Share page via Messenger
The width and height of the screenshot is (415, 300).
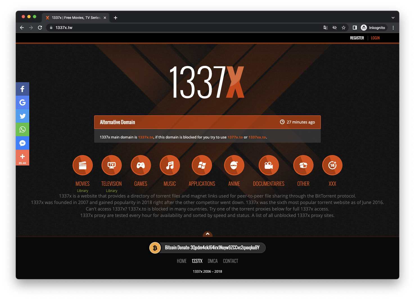tap(22, 143)
